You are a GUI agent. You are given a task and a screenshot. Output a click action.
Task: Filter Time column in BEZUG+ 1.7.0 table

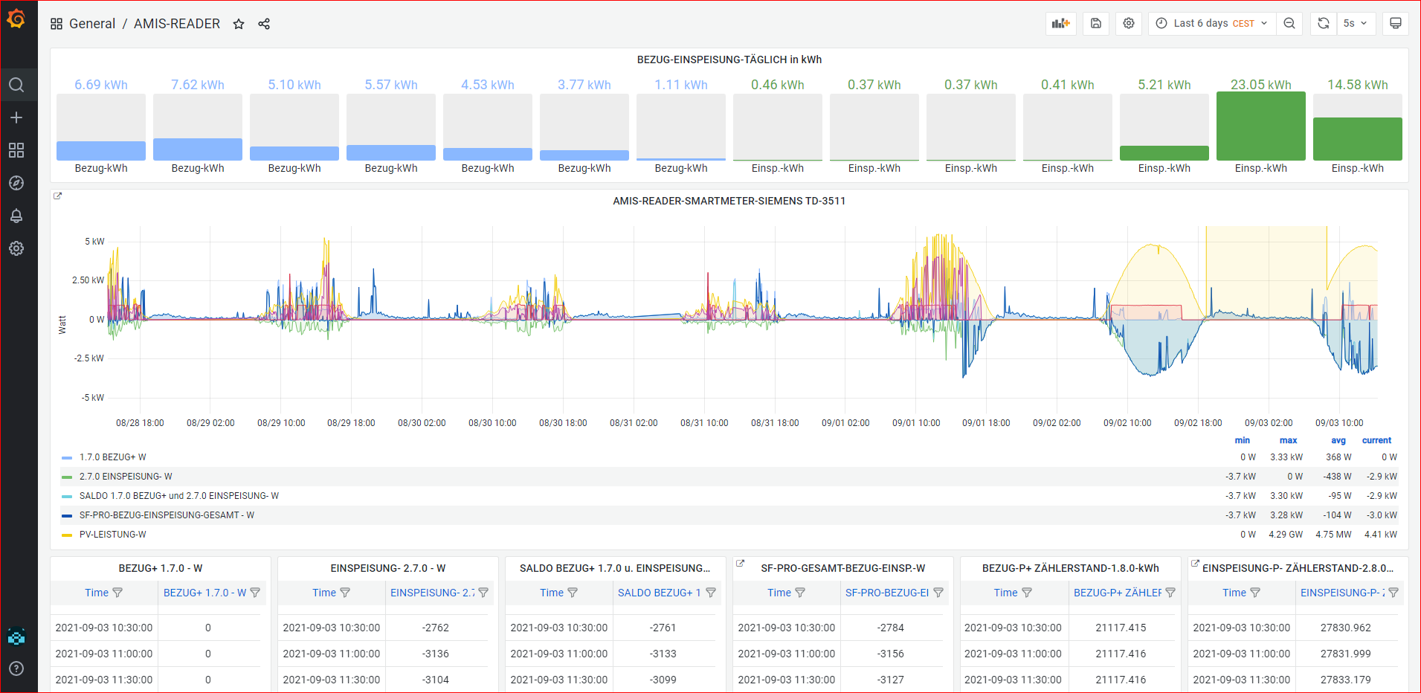tap(117, 593)
